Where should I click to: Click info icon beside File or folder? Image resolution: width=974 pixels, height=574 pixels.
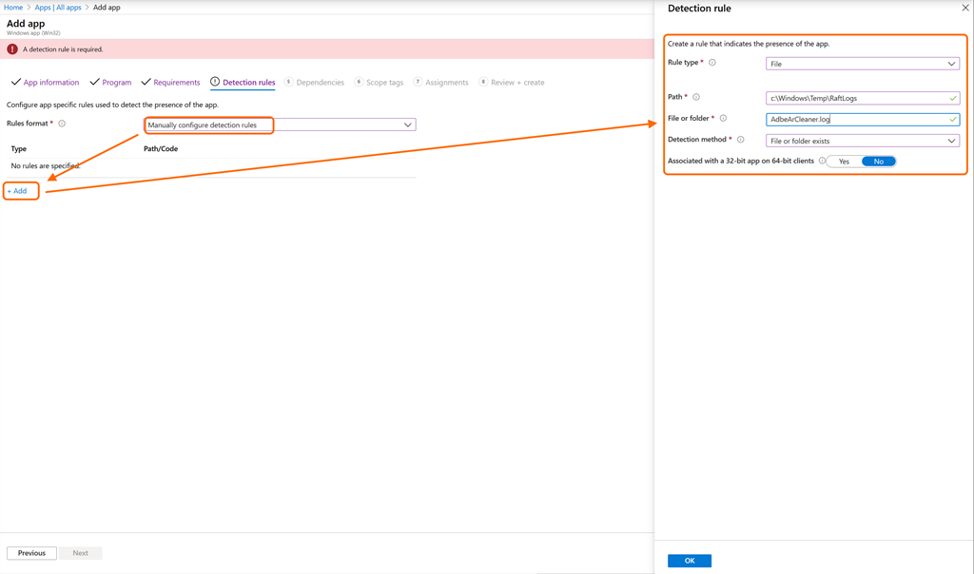[723, 119]
